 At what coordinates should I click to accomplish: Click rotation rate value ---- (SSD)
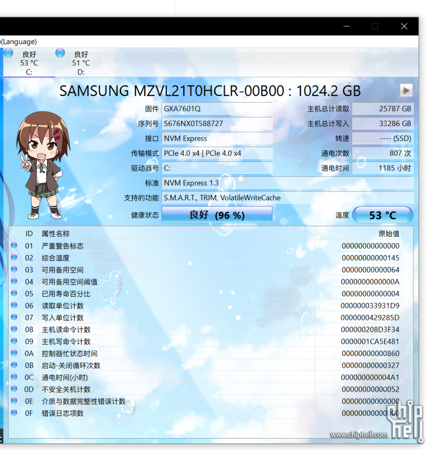382,139
